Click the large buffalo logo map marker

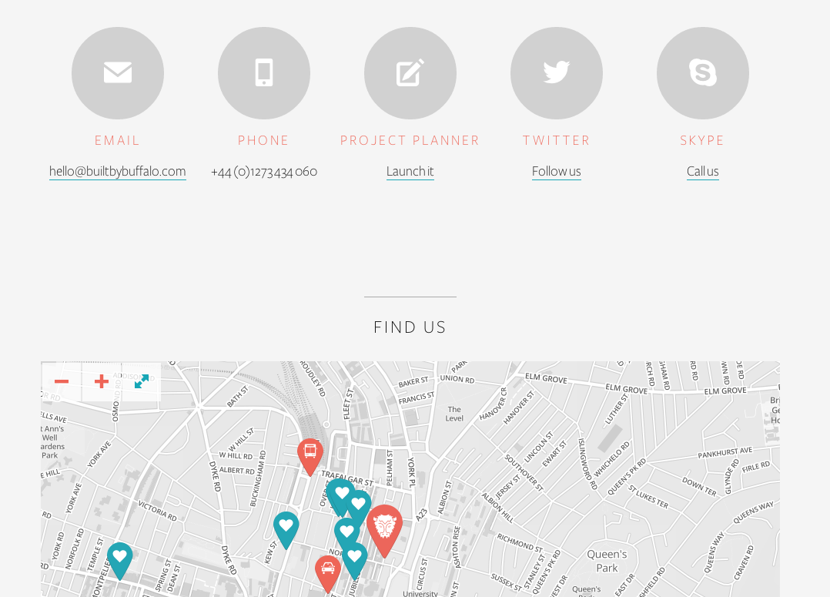385,530
